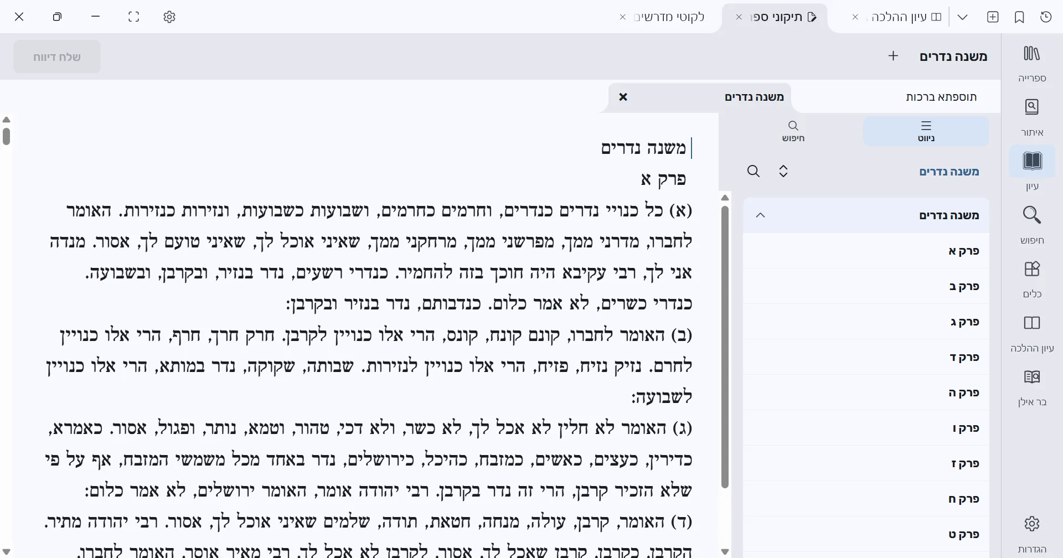Open הגדרות settings in the sidebar
The height and width of the screenshot is (558, 1063).
(x=1032, y=534)
